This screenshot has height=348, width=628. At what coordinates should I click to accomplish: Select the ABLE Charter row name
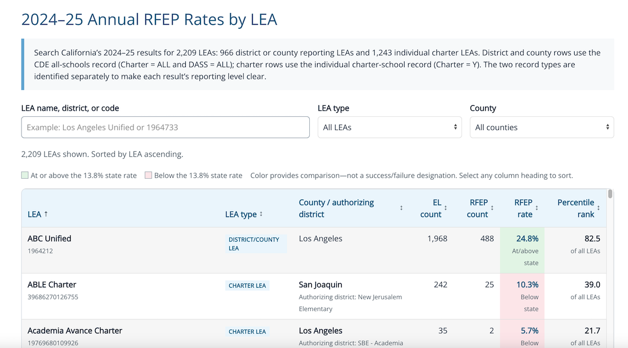[x=52, y=285]
